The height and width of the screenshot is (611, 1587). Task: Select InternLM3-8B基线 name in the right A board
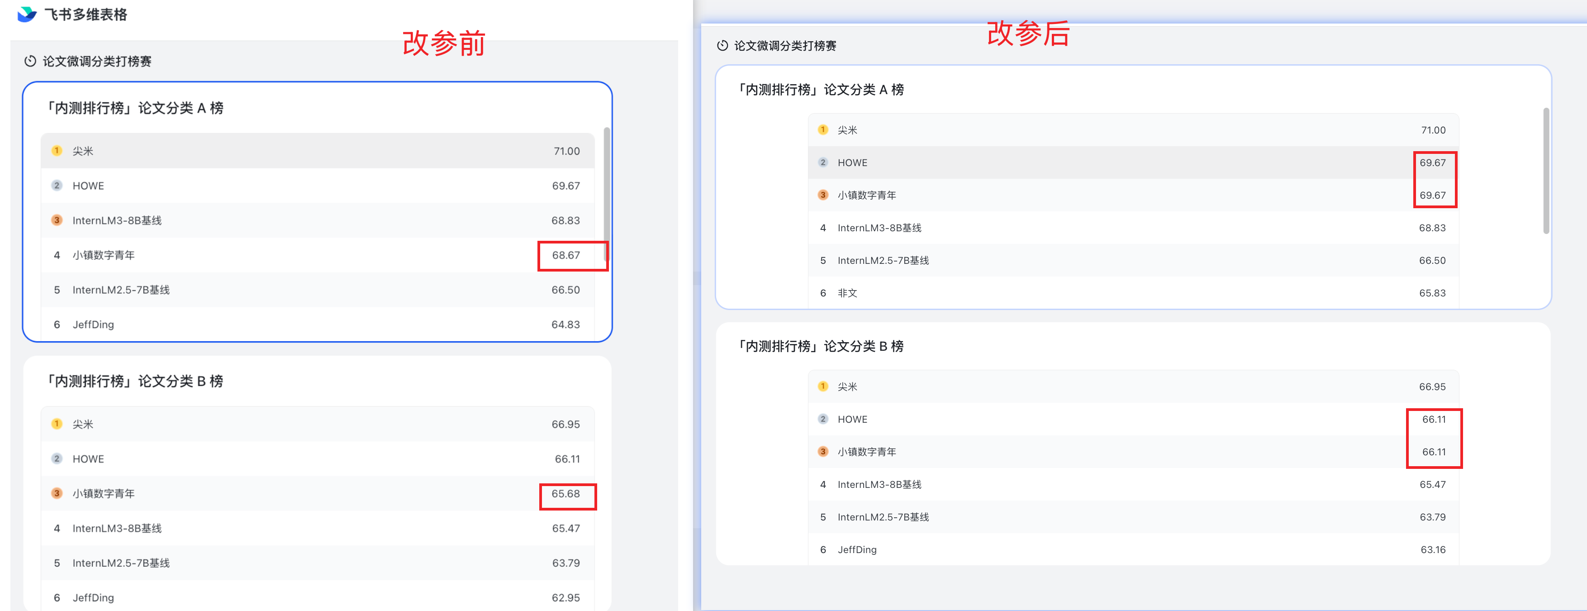point(879,228)
